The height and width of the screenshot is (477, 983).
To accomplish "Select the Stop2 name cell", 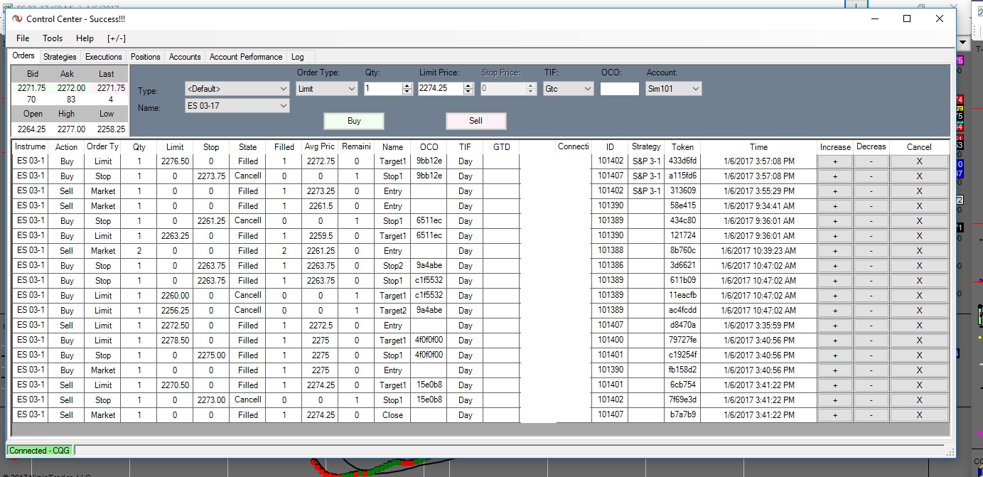I will point(392,266).
